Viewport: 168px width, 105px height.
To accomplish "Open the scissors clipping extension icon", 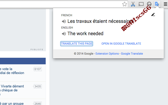I will click(133, 4).
